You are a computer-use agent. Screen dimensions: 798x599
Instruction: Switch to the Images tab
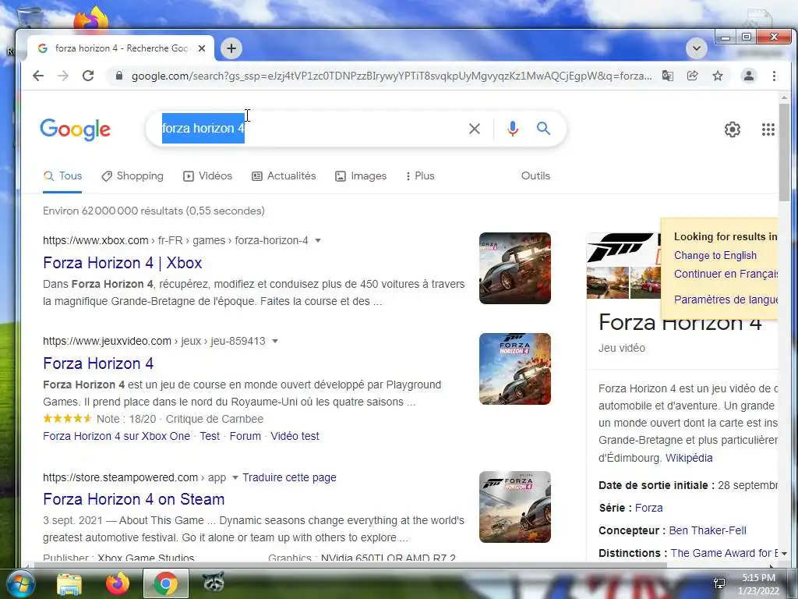[x=361, y=176]
